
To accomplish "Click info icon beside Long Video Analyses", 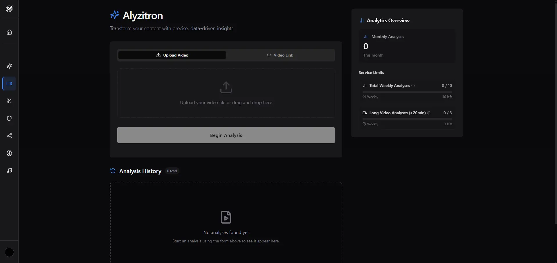I will point(429,113).
